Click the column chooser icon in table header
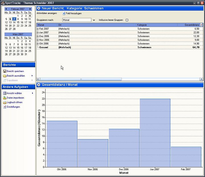Image resolution: width=205 pixels, height=177 pixels. pos(202,25)
